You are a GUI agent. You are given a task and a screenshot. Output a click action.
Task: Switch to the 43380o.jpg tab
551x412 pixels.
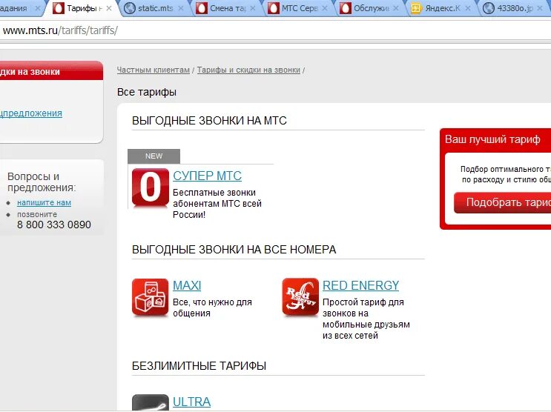tap(515, 8)
